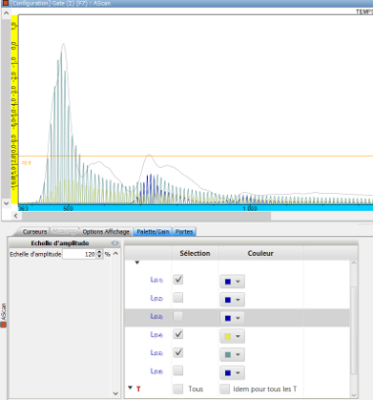Click the down arrow below yellow amplitude axis
Image resolution: width=373 pixels, height=400 pixels.
click(6, 203)
